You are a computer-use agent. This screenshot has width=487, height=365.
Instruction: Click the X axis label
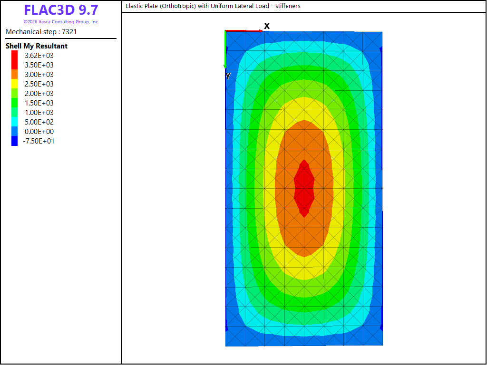[x=267, y=26]
